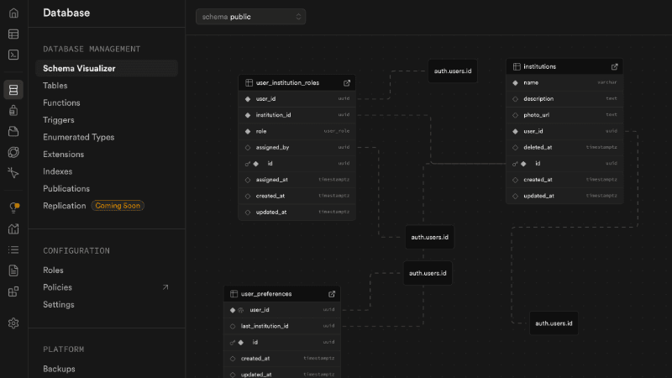
Task: Open Storage section in icon sidebar
Action: (13, 131)
